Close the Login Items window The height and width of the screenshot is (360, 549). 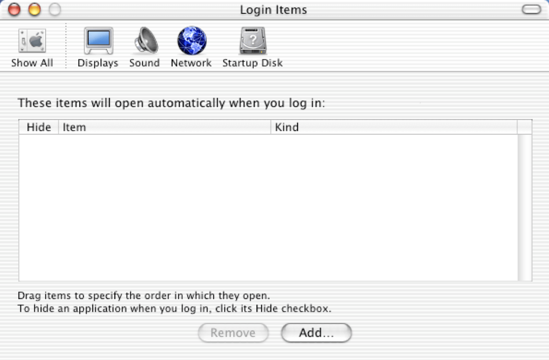pos(14,9)
